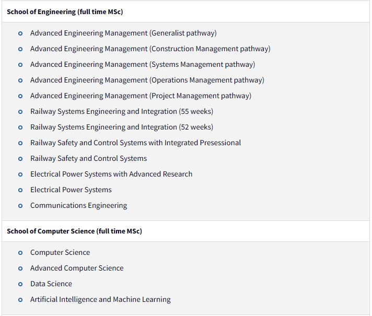Open the Construction Management pathway entry
Viewport: 372px width, 316px height.
150,49
